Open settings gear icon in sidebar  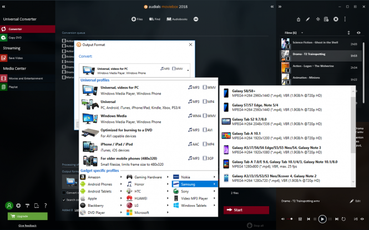tap(18, 206)
